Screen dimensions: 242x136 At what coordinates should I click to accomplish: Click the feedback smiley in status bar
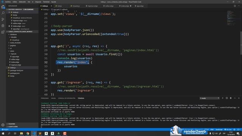[x=234, y=130]
